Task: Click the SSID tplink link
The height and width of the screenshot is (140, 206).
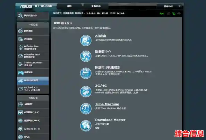Action: (x=121, y=13)
